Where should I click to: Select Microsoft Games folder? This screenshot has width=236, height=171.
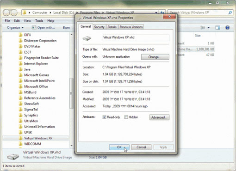[x=37, y=75]
